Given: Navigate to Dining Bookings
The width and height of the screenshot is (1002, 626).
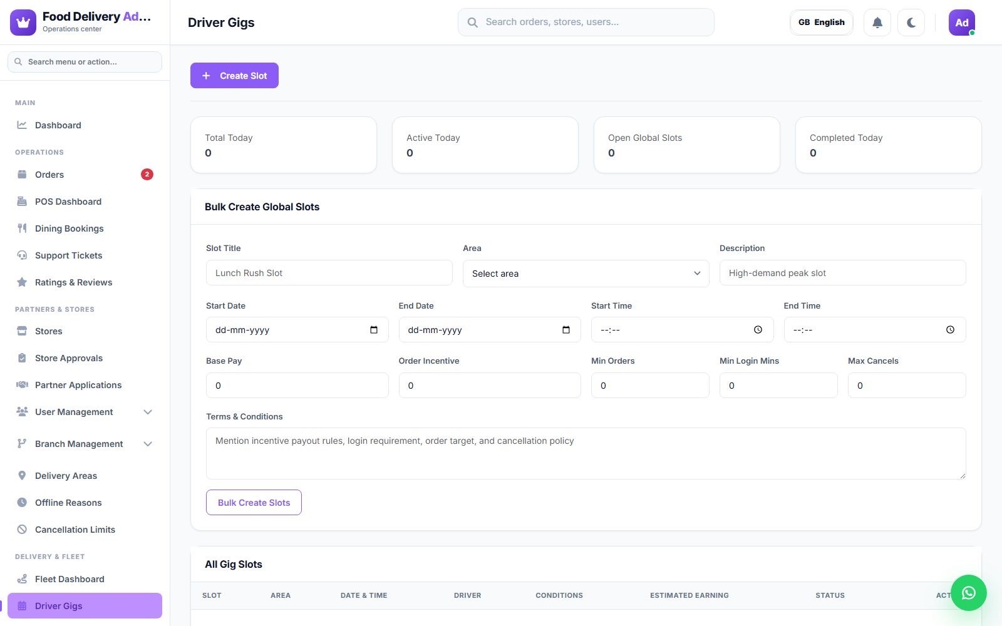Looking at the screenshot, I should pos(85,228).
